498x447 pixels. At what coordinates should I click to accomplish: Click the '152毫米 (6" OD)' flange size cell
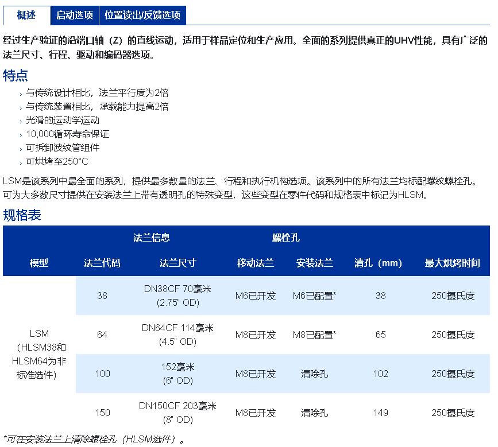click(178, 374)
